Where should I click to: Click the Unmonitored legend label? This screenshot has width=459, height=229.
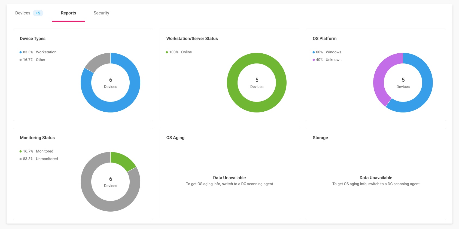click(x=47, y=159)
